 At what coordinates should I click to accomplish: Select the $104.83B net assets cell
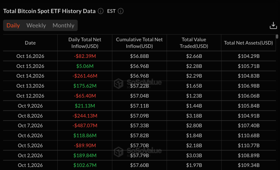click(249, 76)
